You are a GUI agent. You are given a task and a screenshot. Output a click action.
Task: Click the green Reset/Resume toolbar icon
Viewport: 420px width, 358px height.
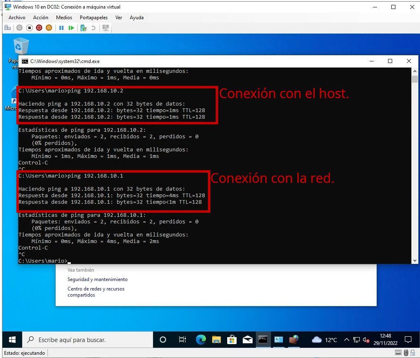tap(71, 28)
